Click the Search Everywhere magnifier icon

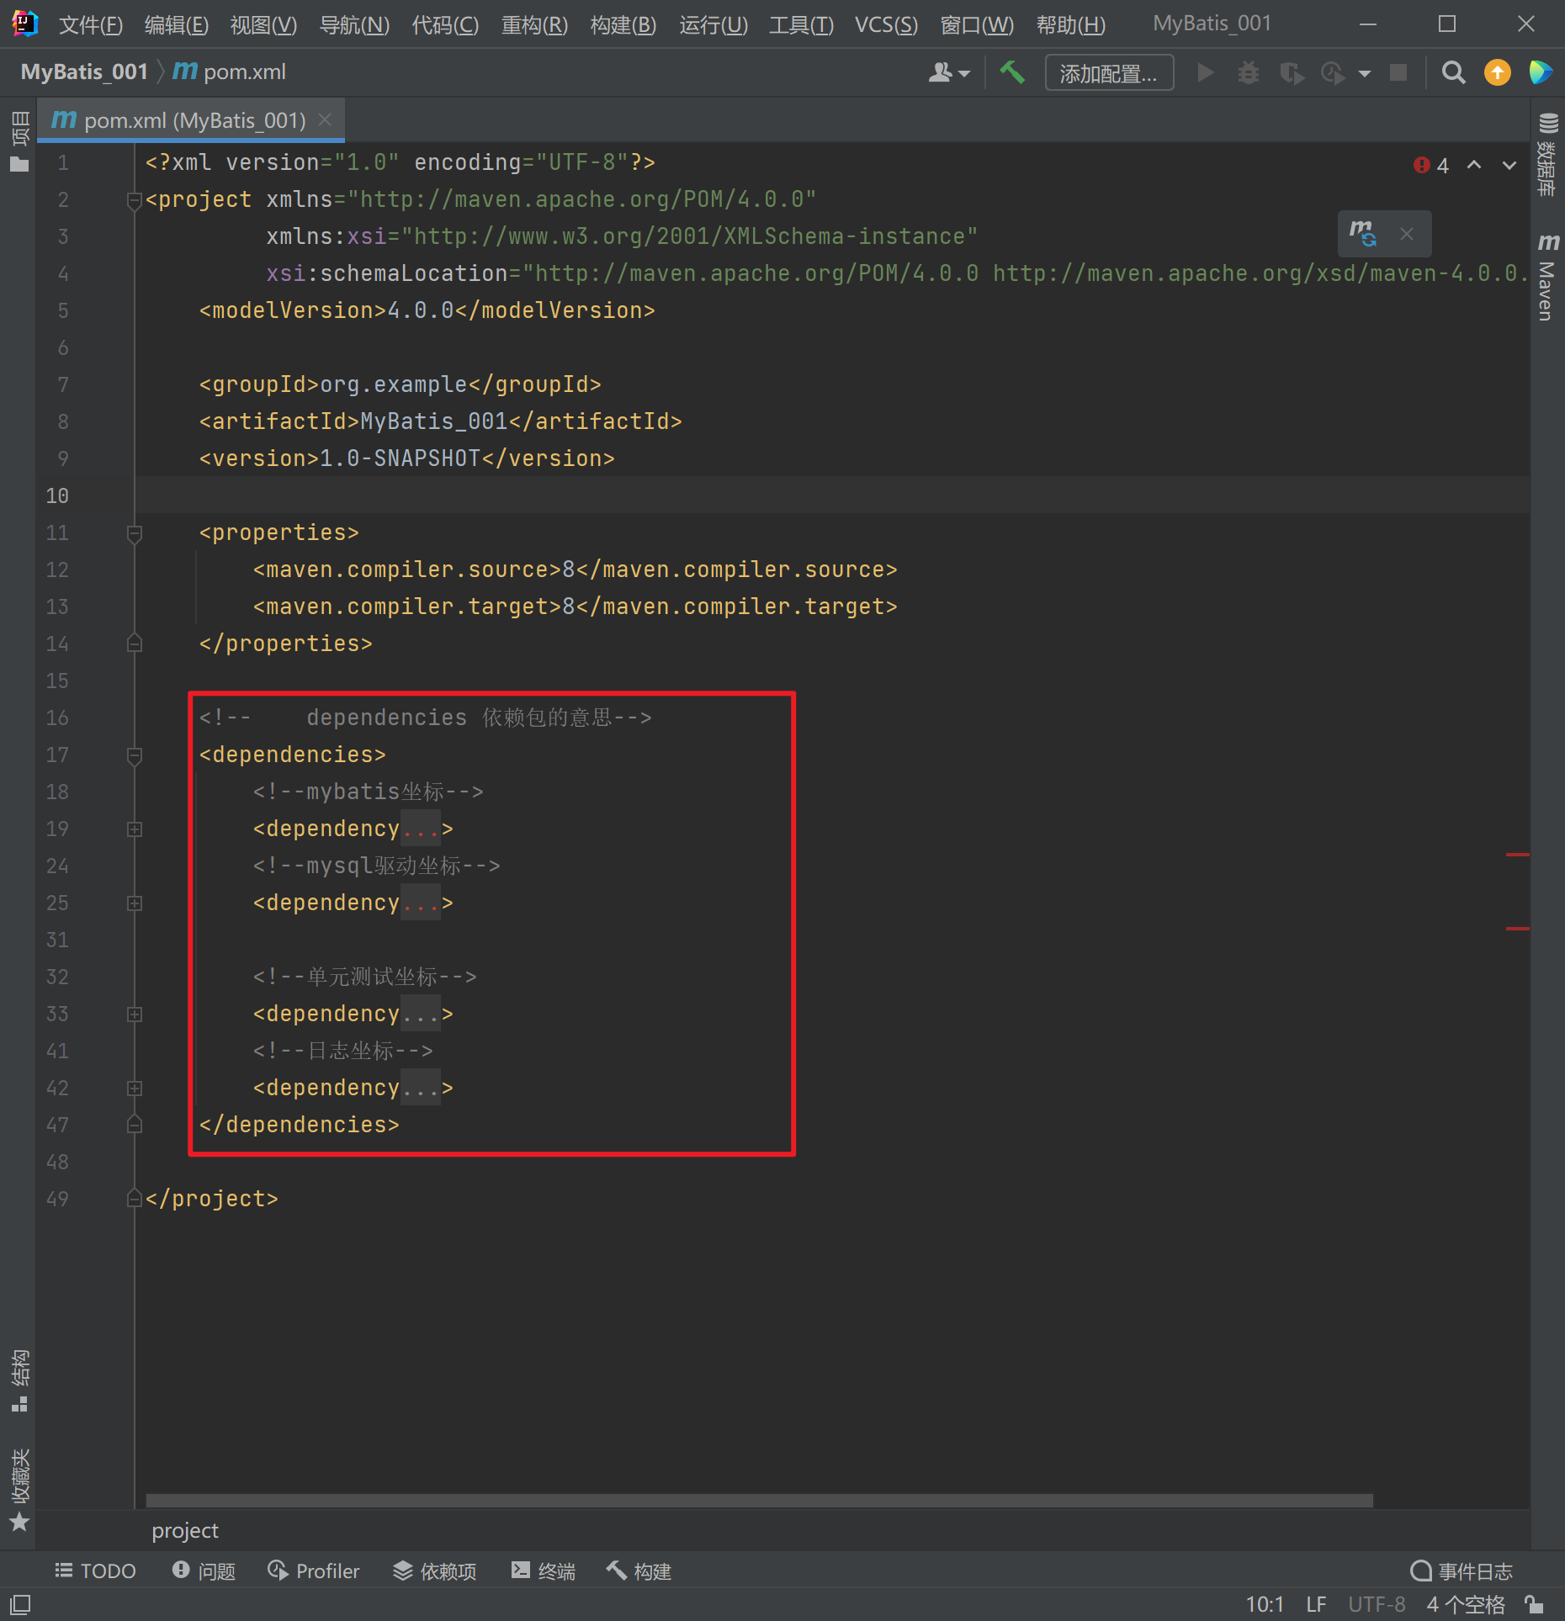tap(1453, 73)
